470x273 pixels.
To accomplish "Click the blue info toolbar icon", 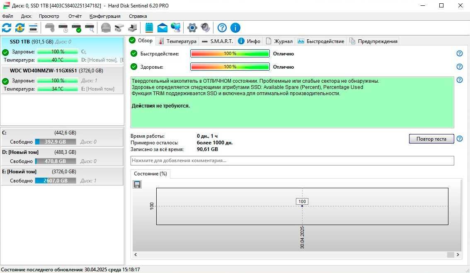I will tap(235, 28).
